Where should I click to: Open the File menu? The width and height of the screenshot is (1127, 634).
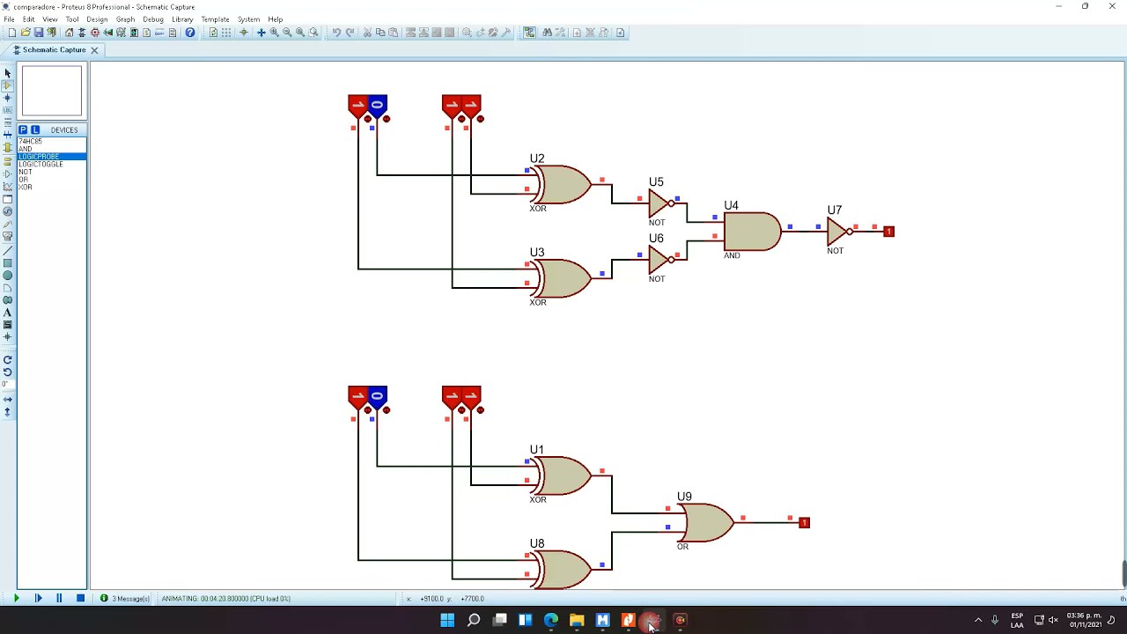9,19
